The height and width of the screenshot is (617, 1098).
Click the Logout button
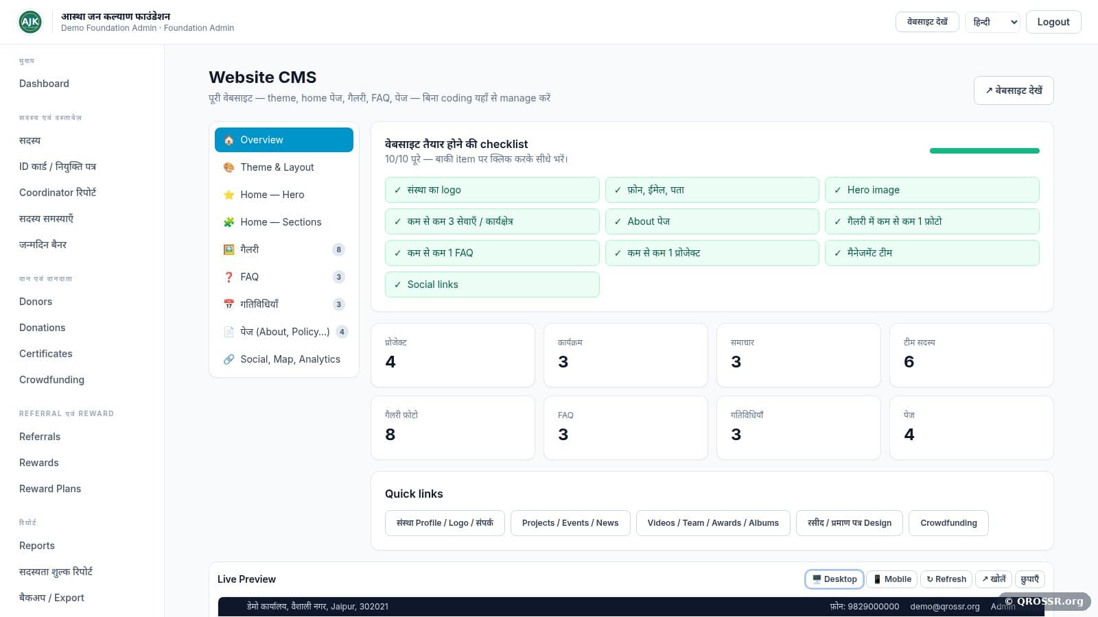tap(1053, 22)
